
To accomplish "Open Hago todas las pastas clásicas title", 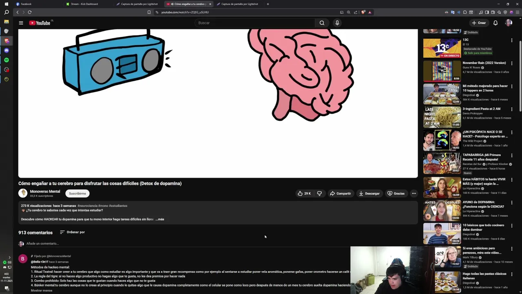I will 484,276.
